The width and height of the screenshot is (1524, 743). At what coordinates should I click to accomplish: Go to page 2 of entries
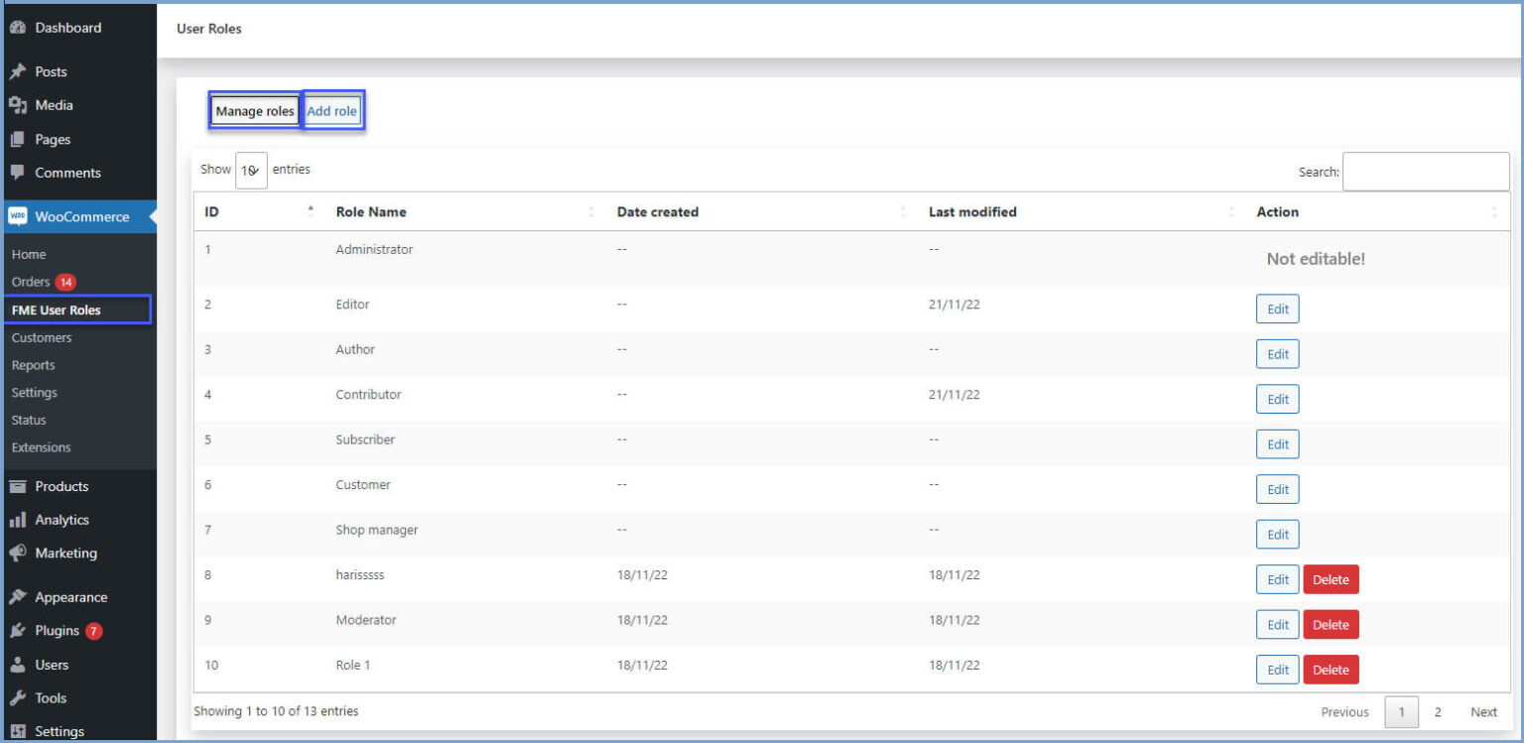click(1438, 711)
